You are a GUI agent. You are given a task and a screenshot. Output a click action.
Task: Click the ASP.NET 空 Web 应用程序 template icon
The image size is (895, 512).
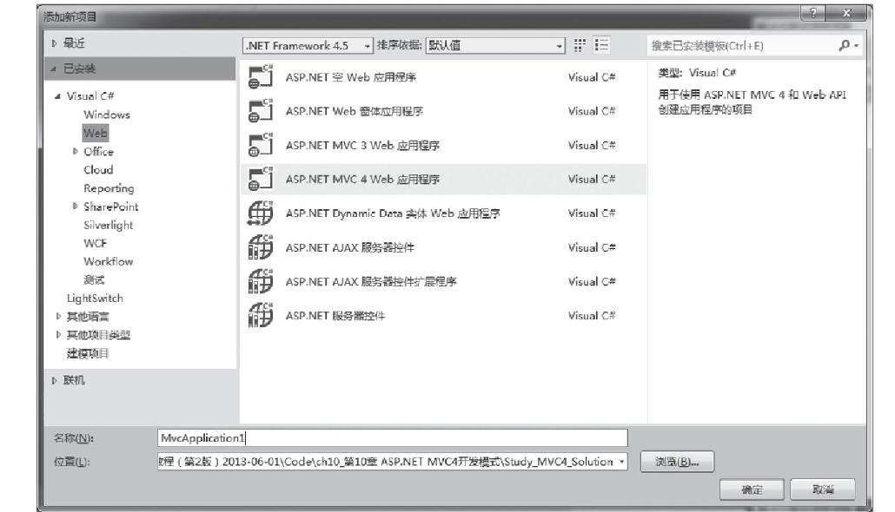[261, 77]
